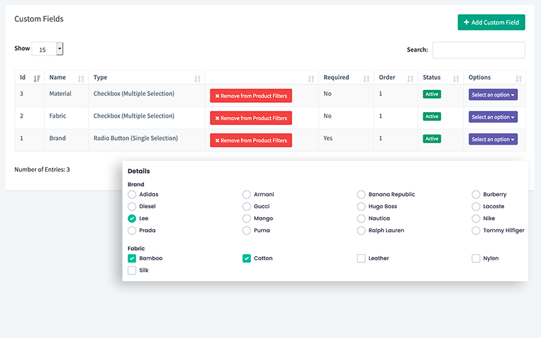Click Active status badge in Brand row
This screenshot has width=541, height=338.
(x=431, y=139)
